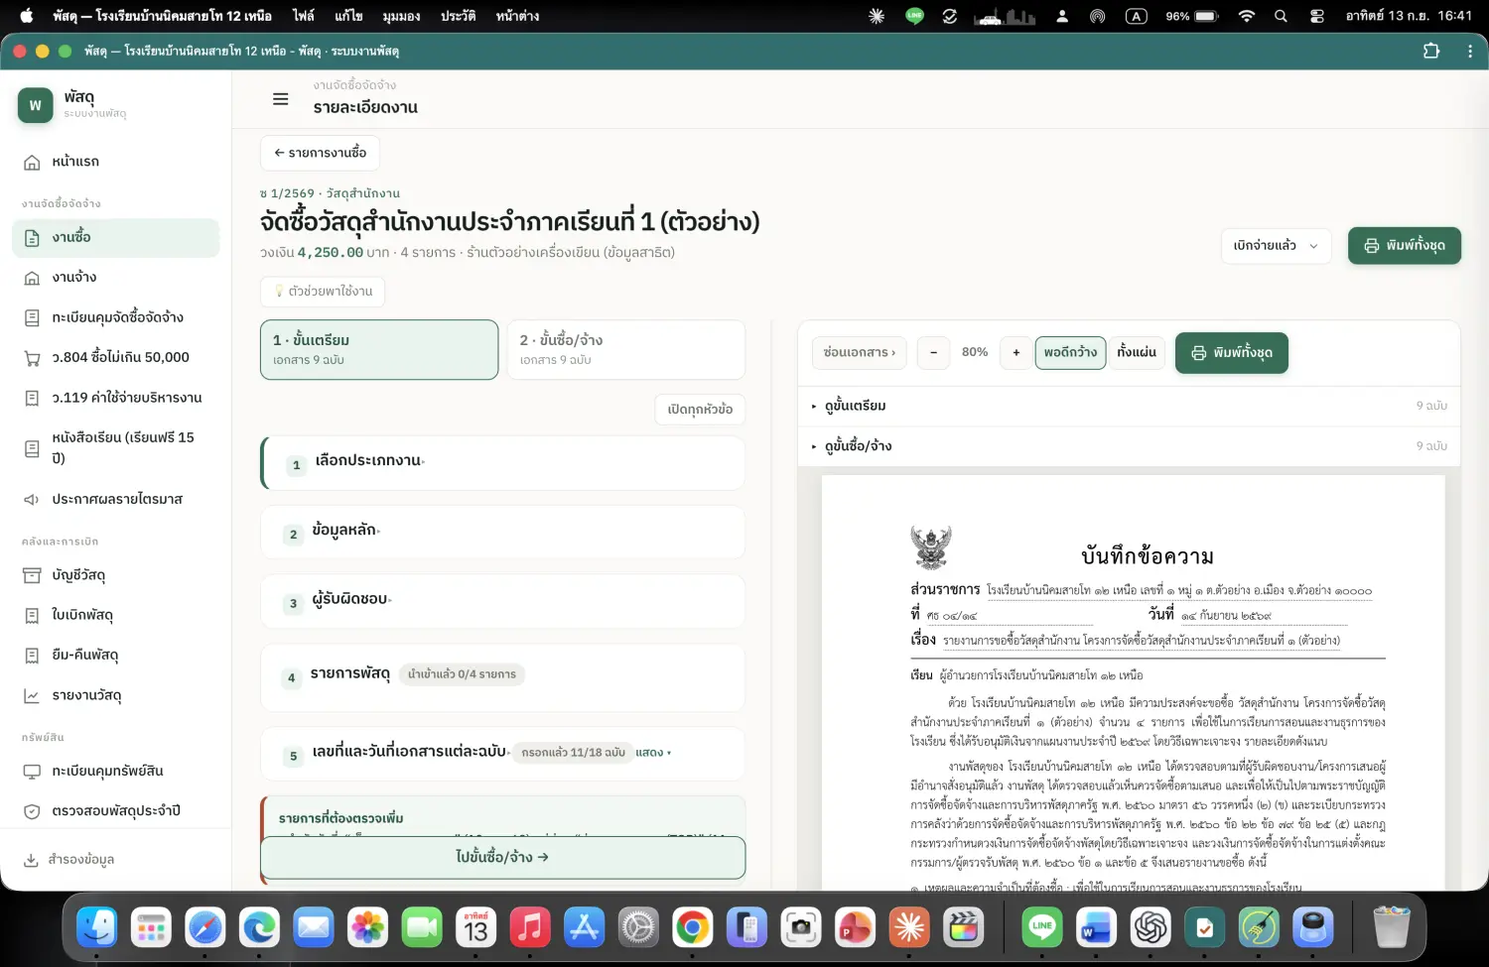Hide the preview with ซ่อนเอกสาร button
Screen dimensions: 1489x967
pyautogui.click(x=860, y=352)
